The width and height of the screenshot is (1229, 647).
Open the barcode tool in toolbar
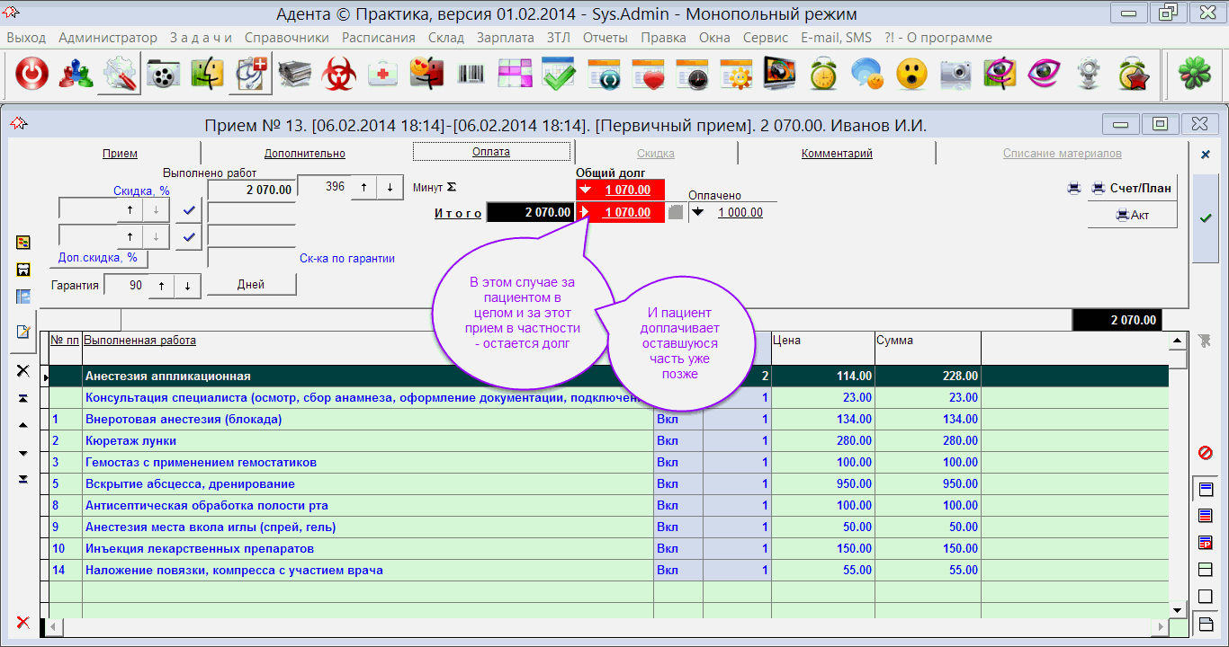471,75
